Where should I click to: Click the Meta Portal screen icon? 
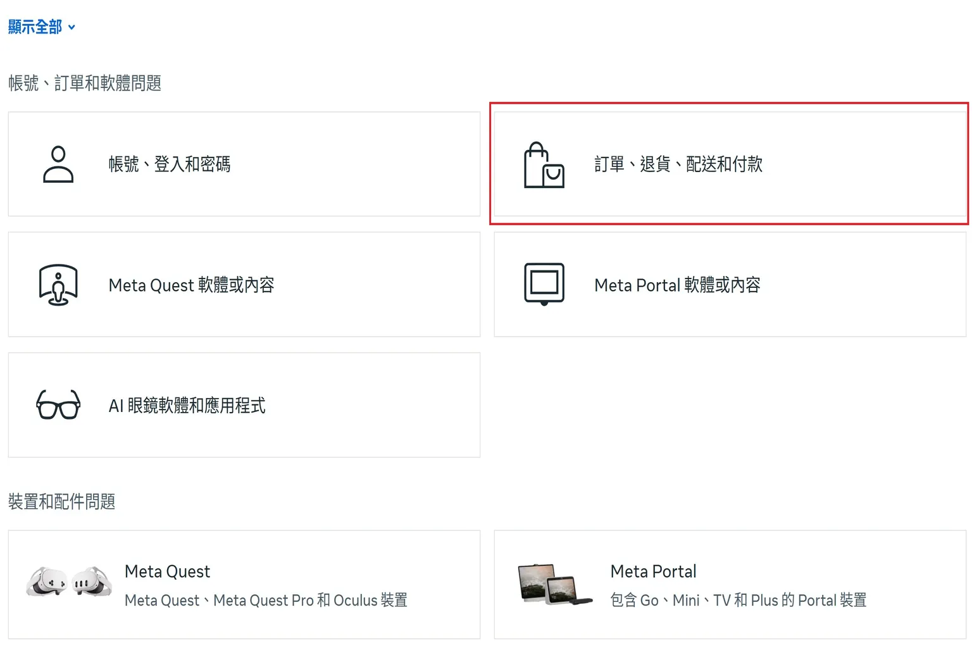[545, 284]
